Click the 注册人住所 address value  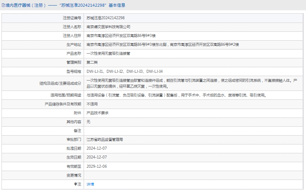tap(121, 35)
